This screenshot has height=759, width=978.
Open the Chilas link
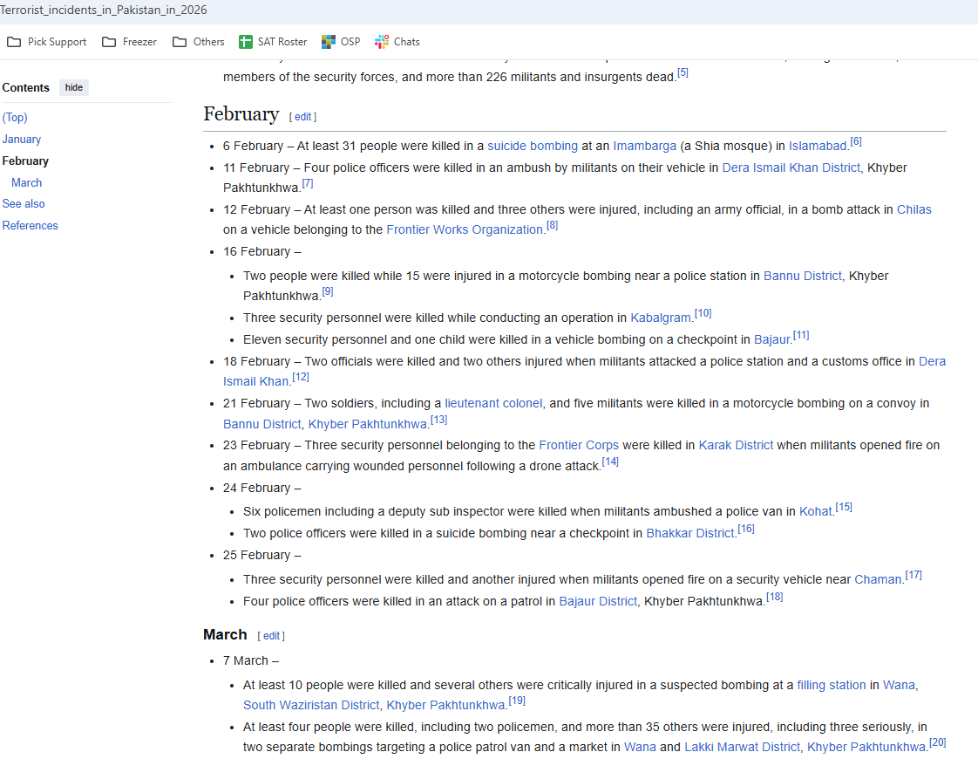tap(913, 209)
